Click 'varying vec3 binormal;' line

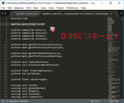click(26, 94)
